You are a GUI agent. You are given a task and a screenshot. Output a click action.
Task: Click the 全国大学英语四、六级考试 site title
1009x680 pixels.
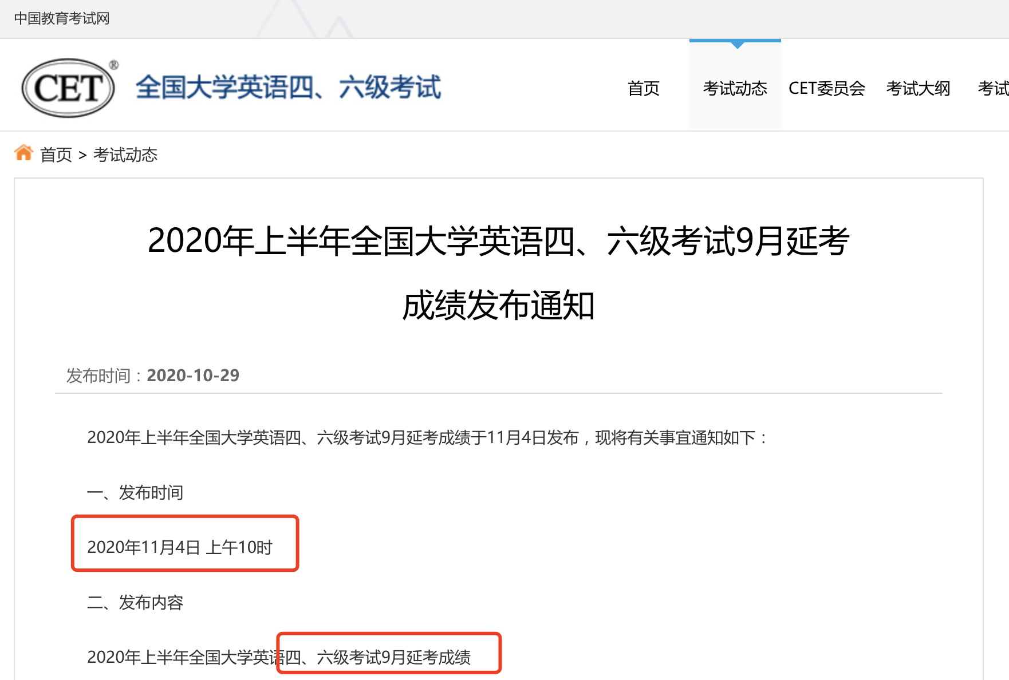pos(288,88)
